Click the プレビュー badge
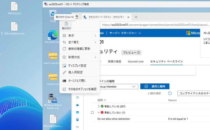 pos(131,52)
